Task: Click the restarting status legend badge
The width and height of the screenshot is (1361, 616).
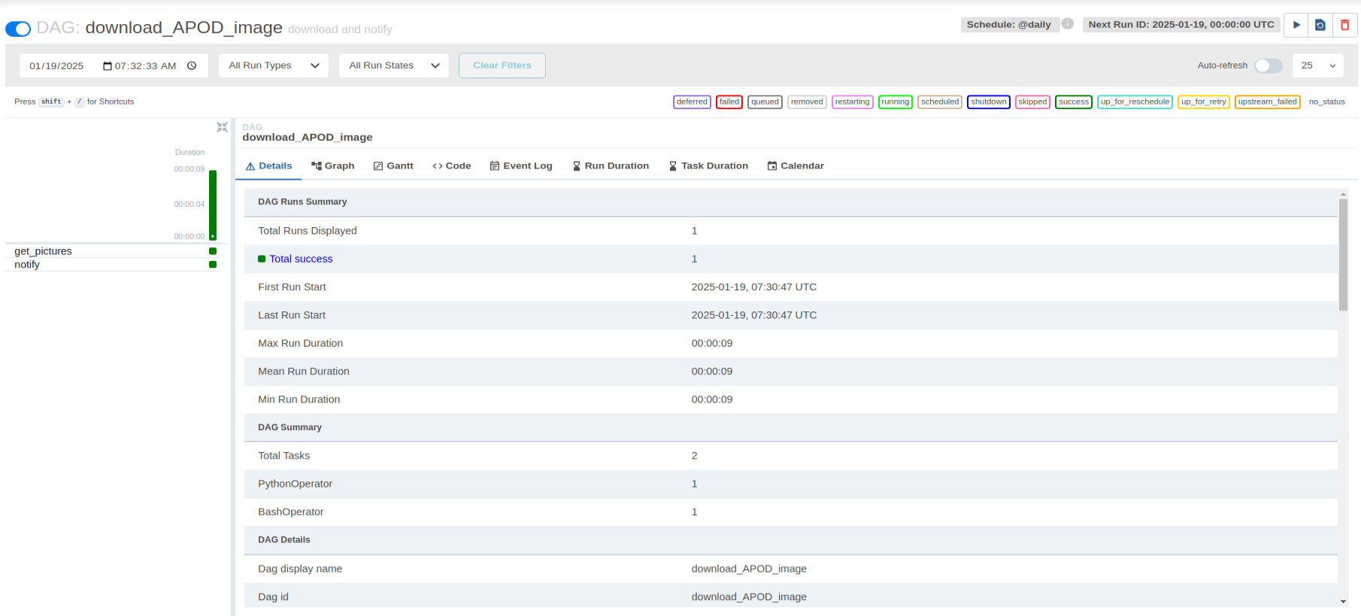Action: pos(852,102)
